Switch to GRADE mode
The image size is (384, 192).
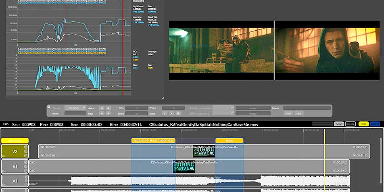point(375,124)
